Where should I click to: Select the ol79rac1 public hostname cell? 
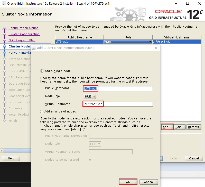click(79, 42)
